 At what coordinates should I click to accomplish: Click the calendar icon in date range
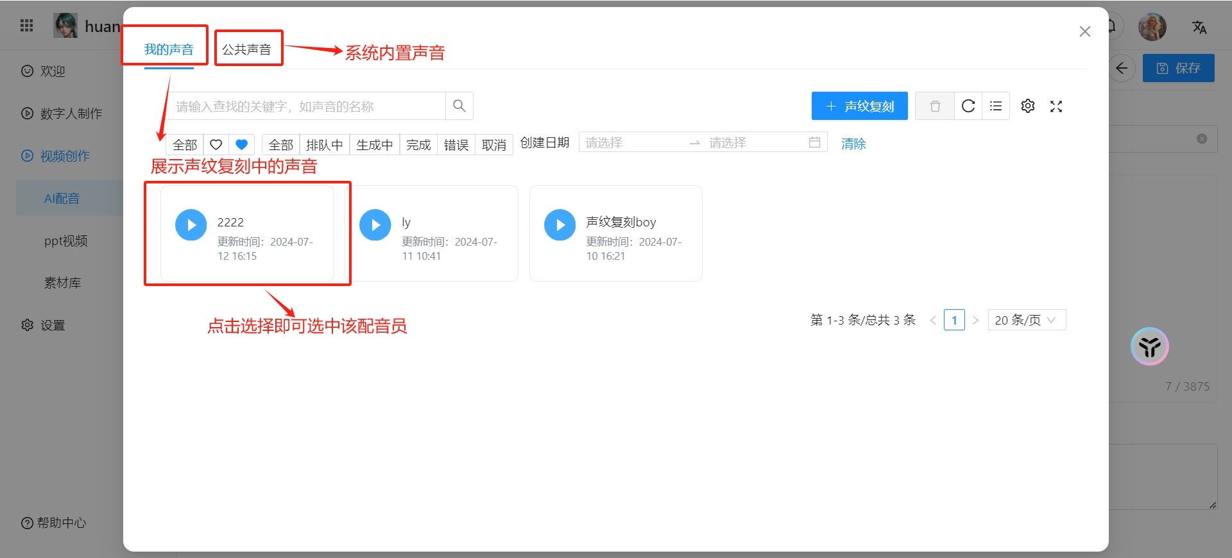tap(814, 142)
